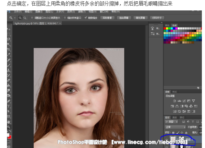Add a Brightness/Contrast adjustment

tap(174, 101)
